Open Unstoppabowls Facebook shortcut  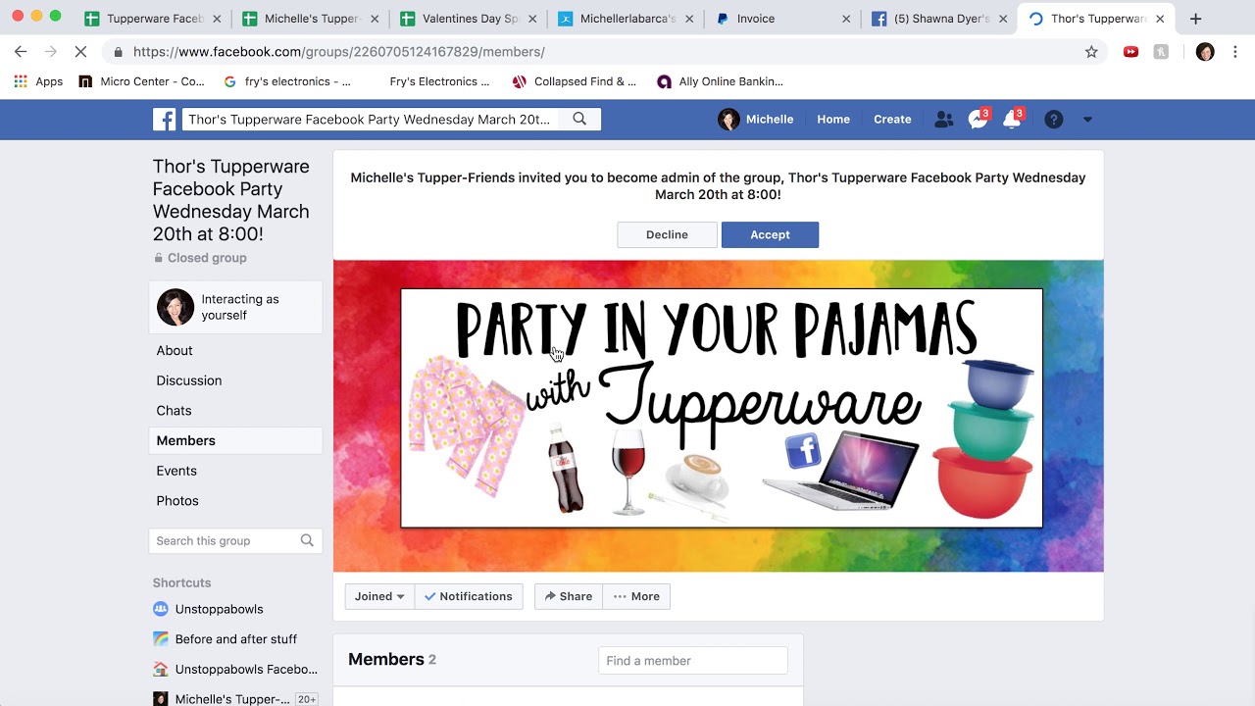coord(235,669)
